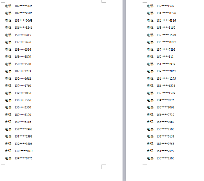Click the phone line 156****7710
204x181 pixels.
[x=161, y=115]
